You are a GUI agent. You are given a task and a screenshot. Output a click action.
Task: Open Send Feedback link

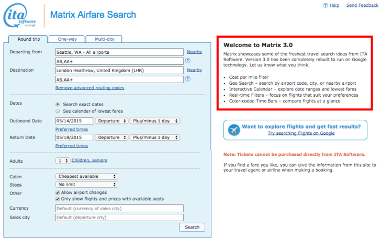click(x=362, y=5)
